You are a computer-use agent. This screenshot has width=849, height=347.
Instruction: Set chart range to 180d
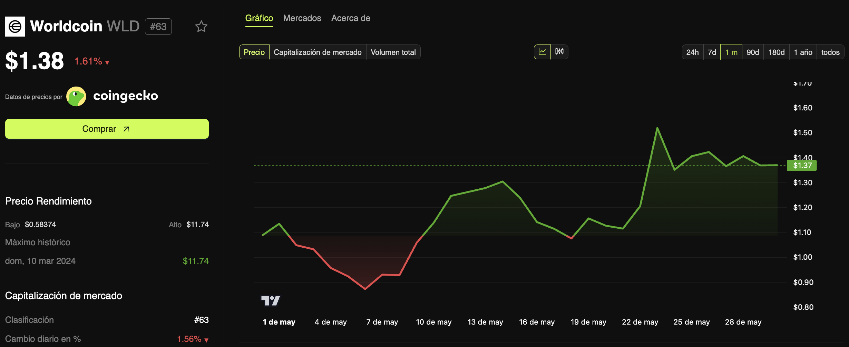[777, 52]
